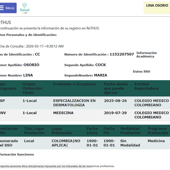Click the MARIA second name value
This screenshot has width=170, height=170.
100,75
